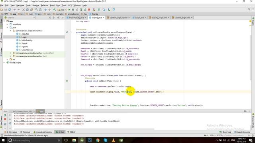Viewport: 255px width, 143px height.
Task: Click the Undo arrow icon
Action: [x=15, y=10]
